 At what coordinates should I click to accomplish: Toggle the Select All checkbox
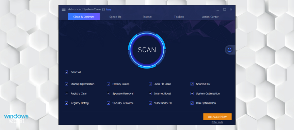[67, 72]
